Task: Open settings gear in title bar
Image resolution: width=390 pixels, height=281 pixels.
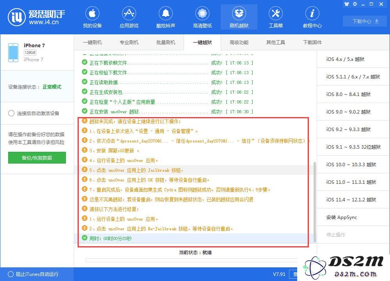Action: click(355, 4)
